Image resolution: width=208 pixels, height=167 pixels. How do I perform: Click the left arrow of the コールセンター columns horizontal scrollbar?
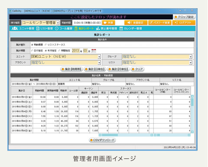tap(155, 135)
